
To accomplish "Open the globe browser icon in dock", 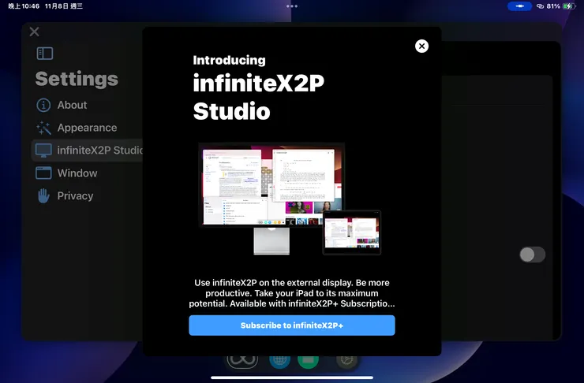I will [279, 361].
